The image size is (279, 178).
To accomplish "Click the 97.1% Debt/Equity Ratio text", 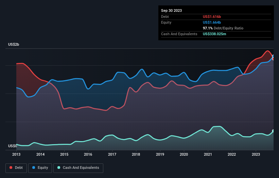I will [x=223, y=28].
